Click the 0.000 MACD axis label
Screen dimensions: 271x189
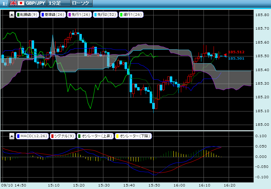point(261,157)
